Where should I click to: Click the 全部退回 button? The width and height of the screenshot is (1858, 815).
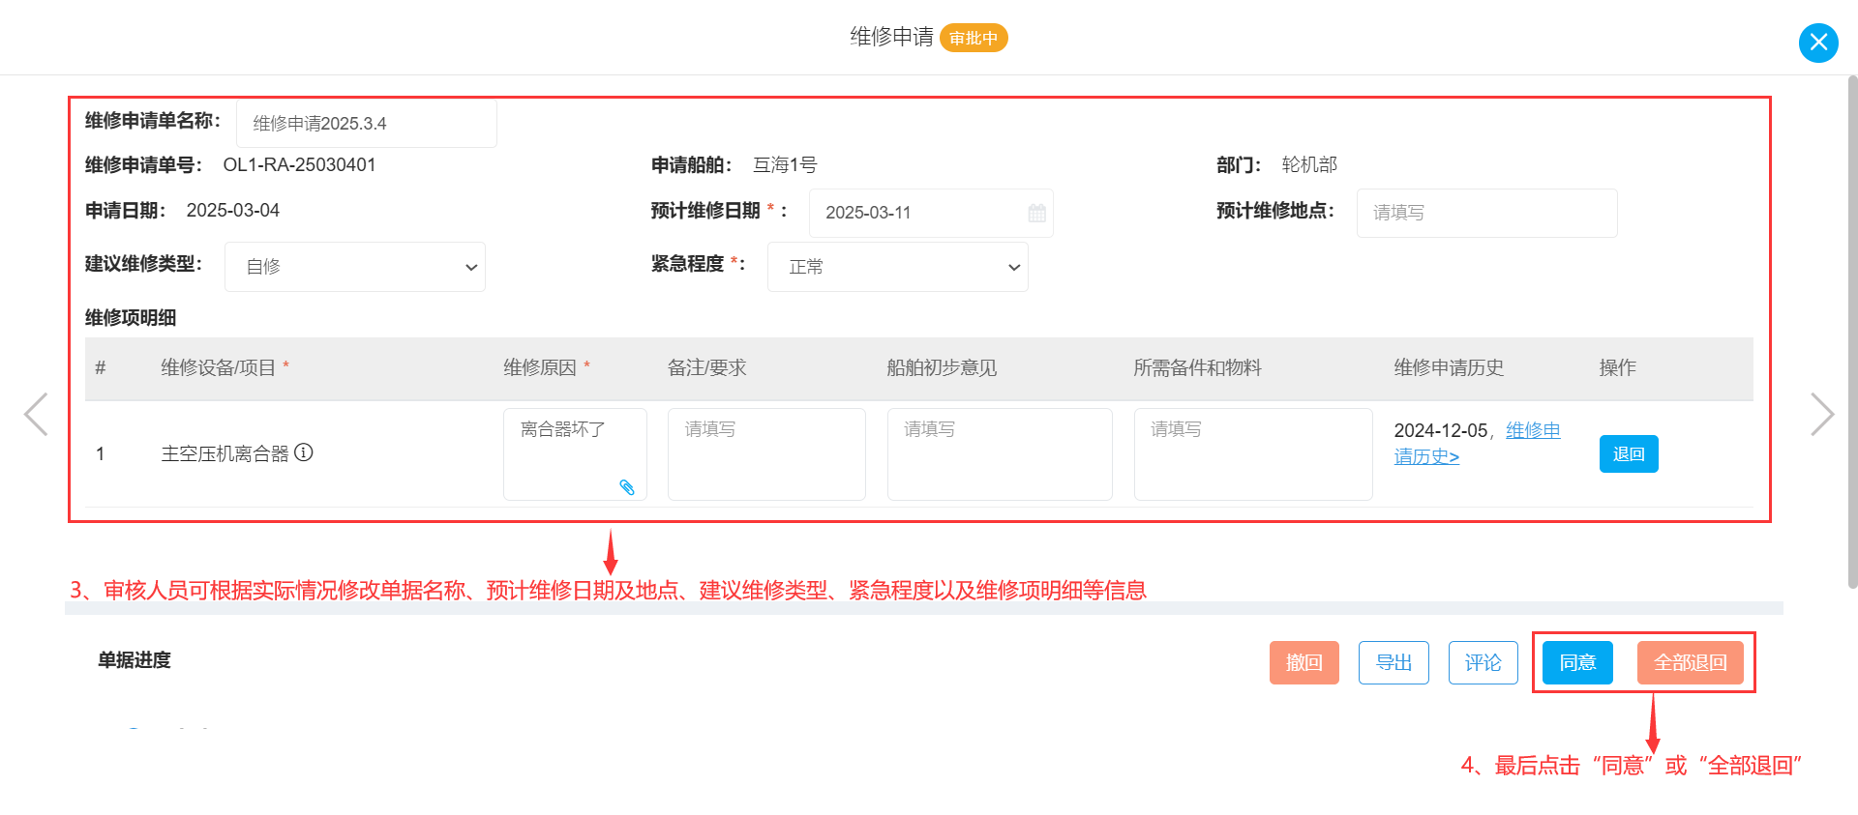pos(1691,663)
